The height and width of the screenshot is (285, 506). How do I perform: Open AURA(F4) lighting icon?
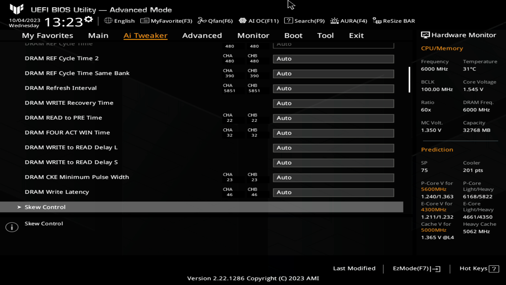[334, 21]
